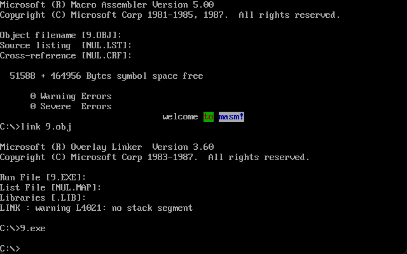407x254 pixels.
Task: Click the "List File [NUL.MAP]:" prompt
Action: [51, 188]
